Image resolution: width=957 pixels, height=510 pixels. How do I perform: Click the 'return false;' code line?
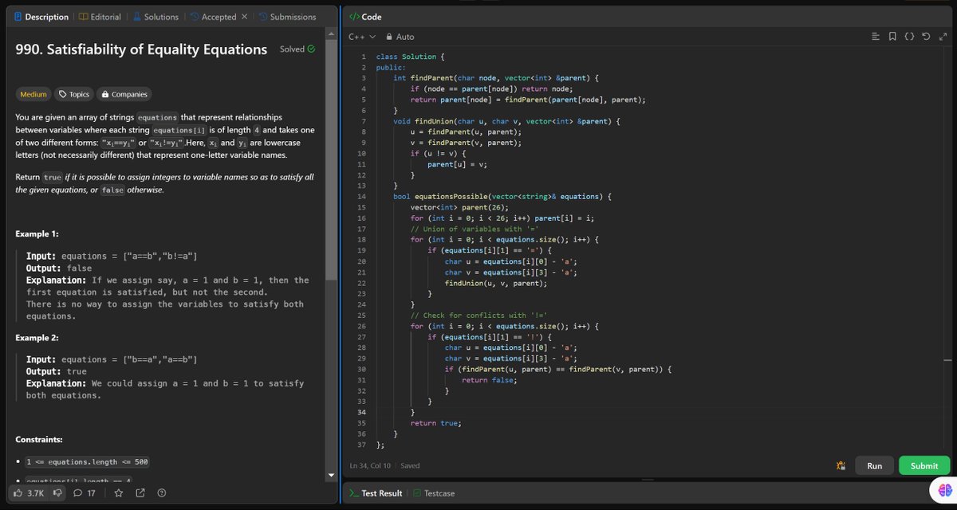pyautogui.click(x=489, y=380)
